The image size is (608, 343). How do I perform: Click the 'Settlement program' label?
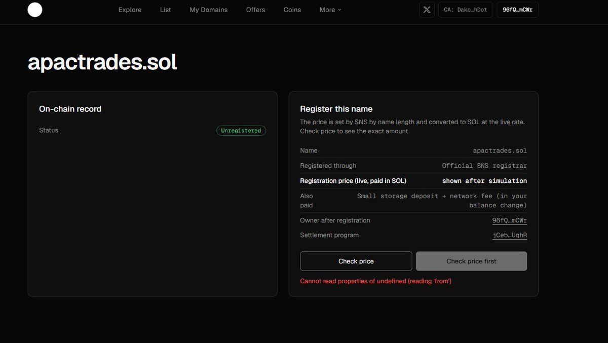pyautogui.click(x=329, y=235)
